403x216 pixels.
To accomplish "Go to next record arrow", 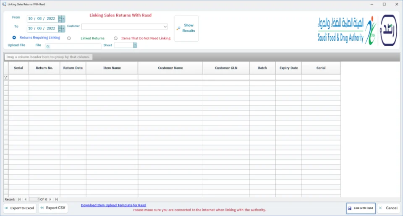I will click(50, 199).
